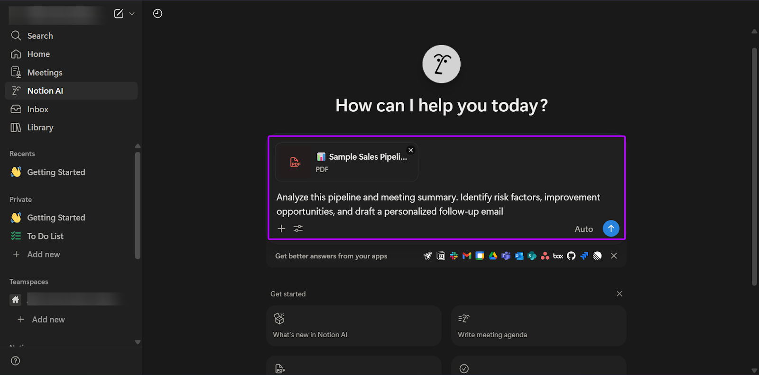The height and width of the screenshot is (375, 759).
Task: Connect the Slack app icon
Action: pos(454,256)
